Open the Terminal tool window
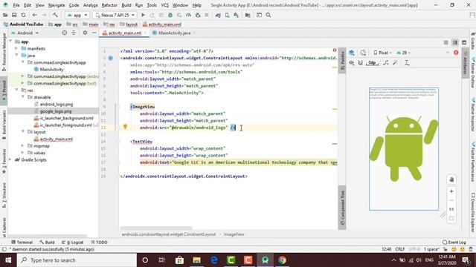The width and height of the screenshot is (476, 267). 22,243
